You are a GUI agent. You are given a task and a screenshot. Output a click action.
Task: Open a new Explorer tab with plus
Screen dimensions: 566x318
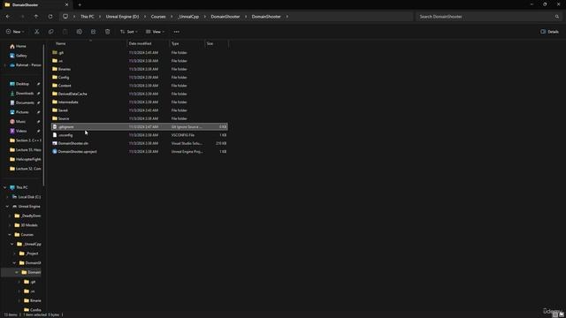80,5
